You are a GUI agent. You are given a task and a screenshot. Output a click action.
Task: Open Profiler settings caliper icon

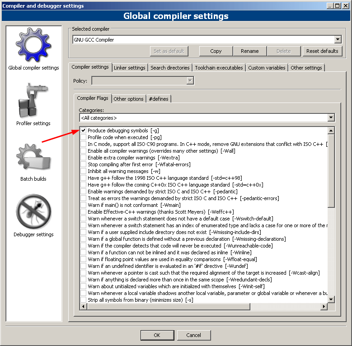pyautogui.click(x=33, y=100)
